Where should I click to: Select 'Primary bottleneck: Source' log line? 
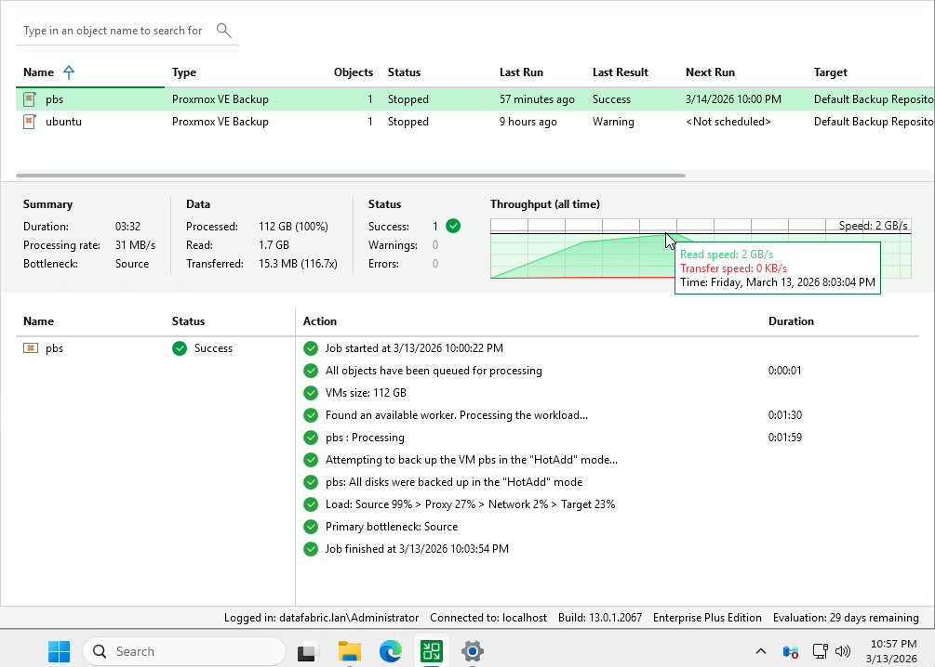pos(391,527)
